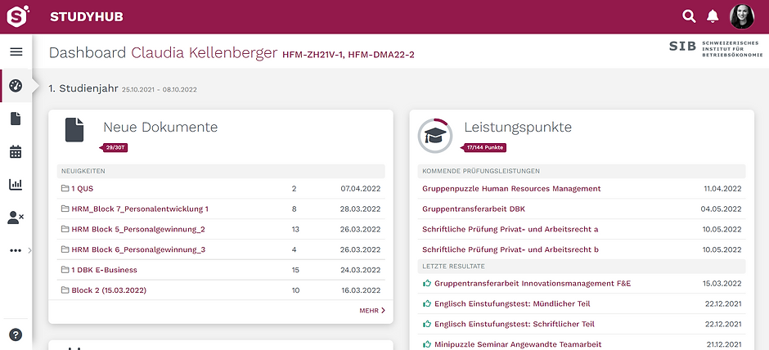769x350 pixels.
Task: Open Englisch Einstufungstest: Schriftlicher Teil result
Action: 515,324
